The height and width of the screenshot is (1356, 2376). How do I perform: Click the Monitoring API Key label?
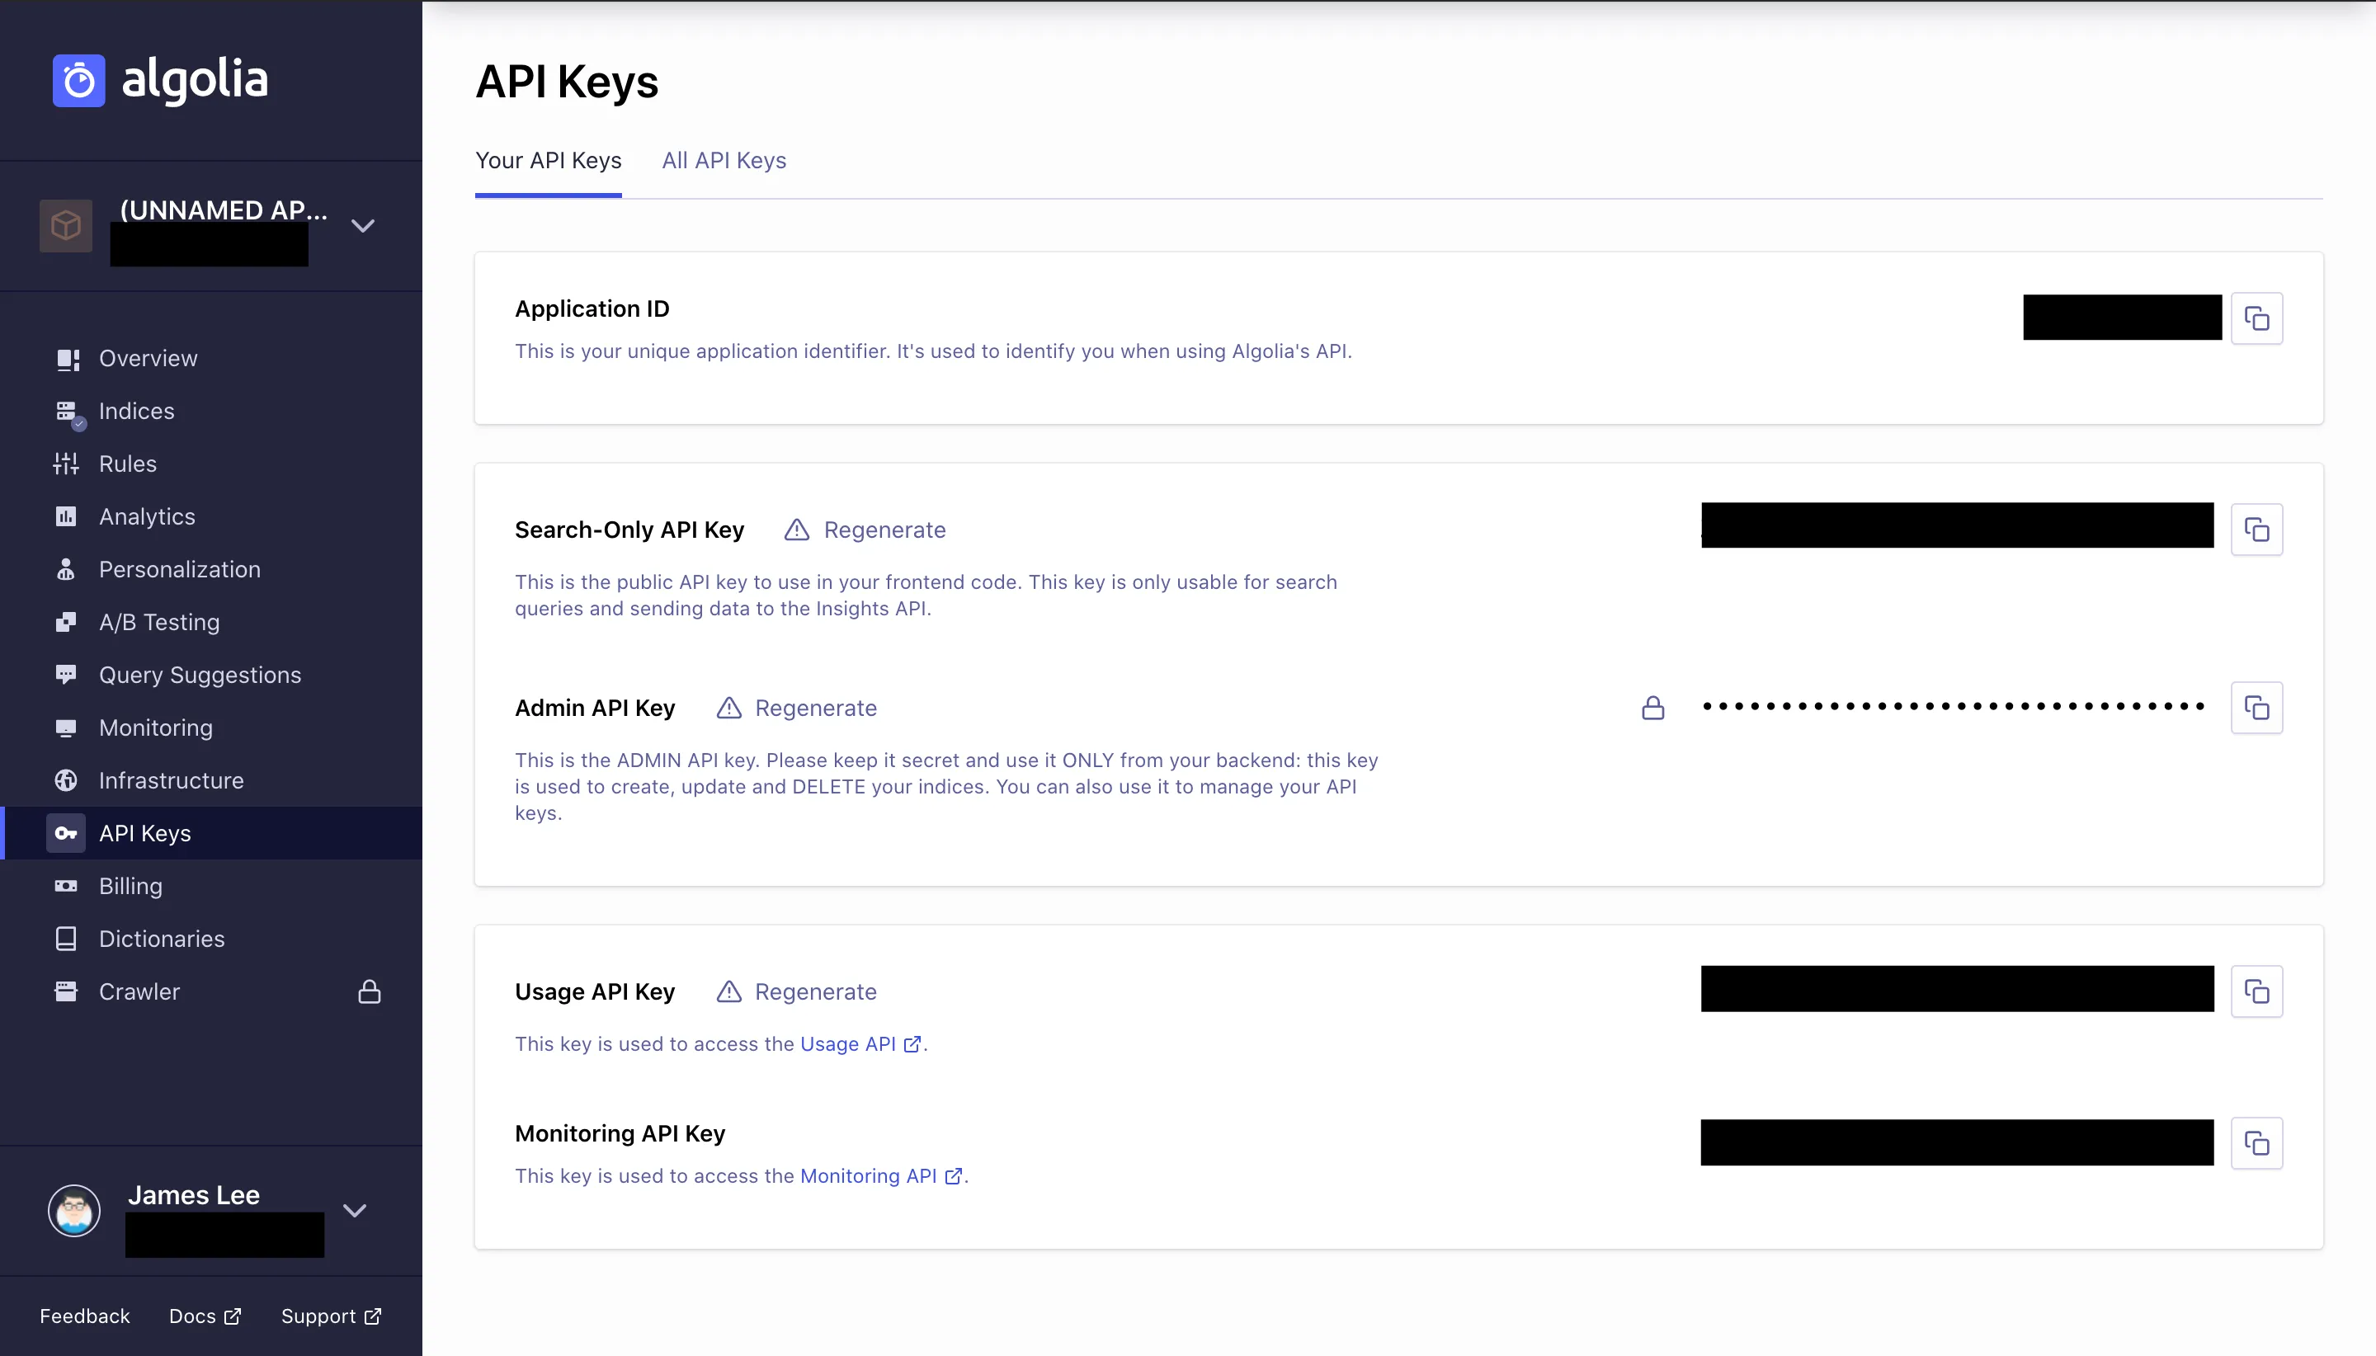(620, 1133)
